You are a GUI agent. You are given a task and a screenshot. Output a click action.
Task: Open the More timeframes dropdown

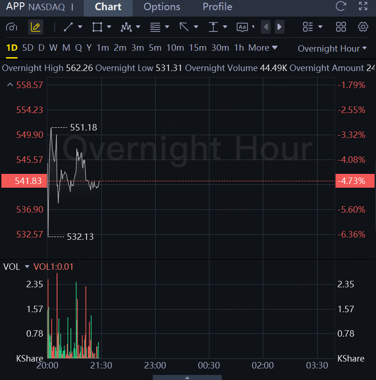click(263, 48)
